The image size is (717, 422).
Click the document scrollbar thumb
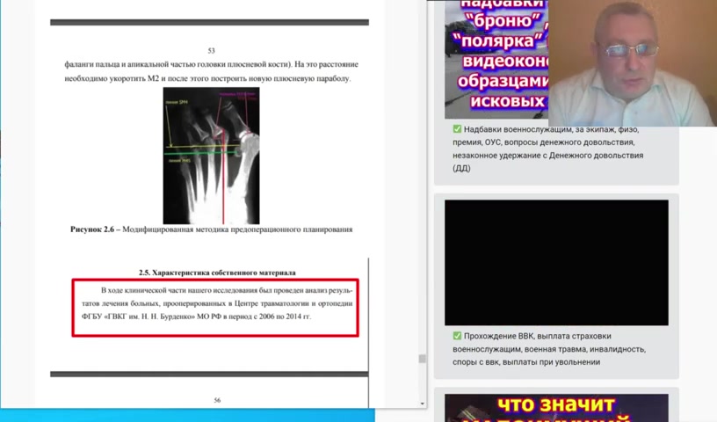tap(422, 359)
